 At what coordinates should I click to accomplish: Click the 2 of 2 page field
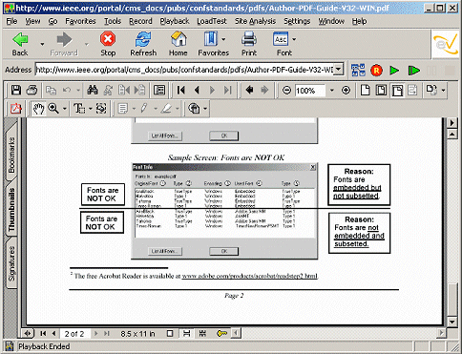point(74,334)
